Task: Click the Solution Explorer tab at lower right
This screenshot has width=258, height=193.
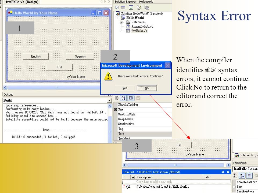Action: pyautogui.click(x=246, y=155)
